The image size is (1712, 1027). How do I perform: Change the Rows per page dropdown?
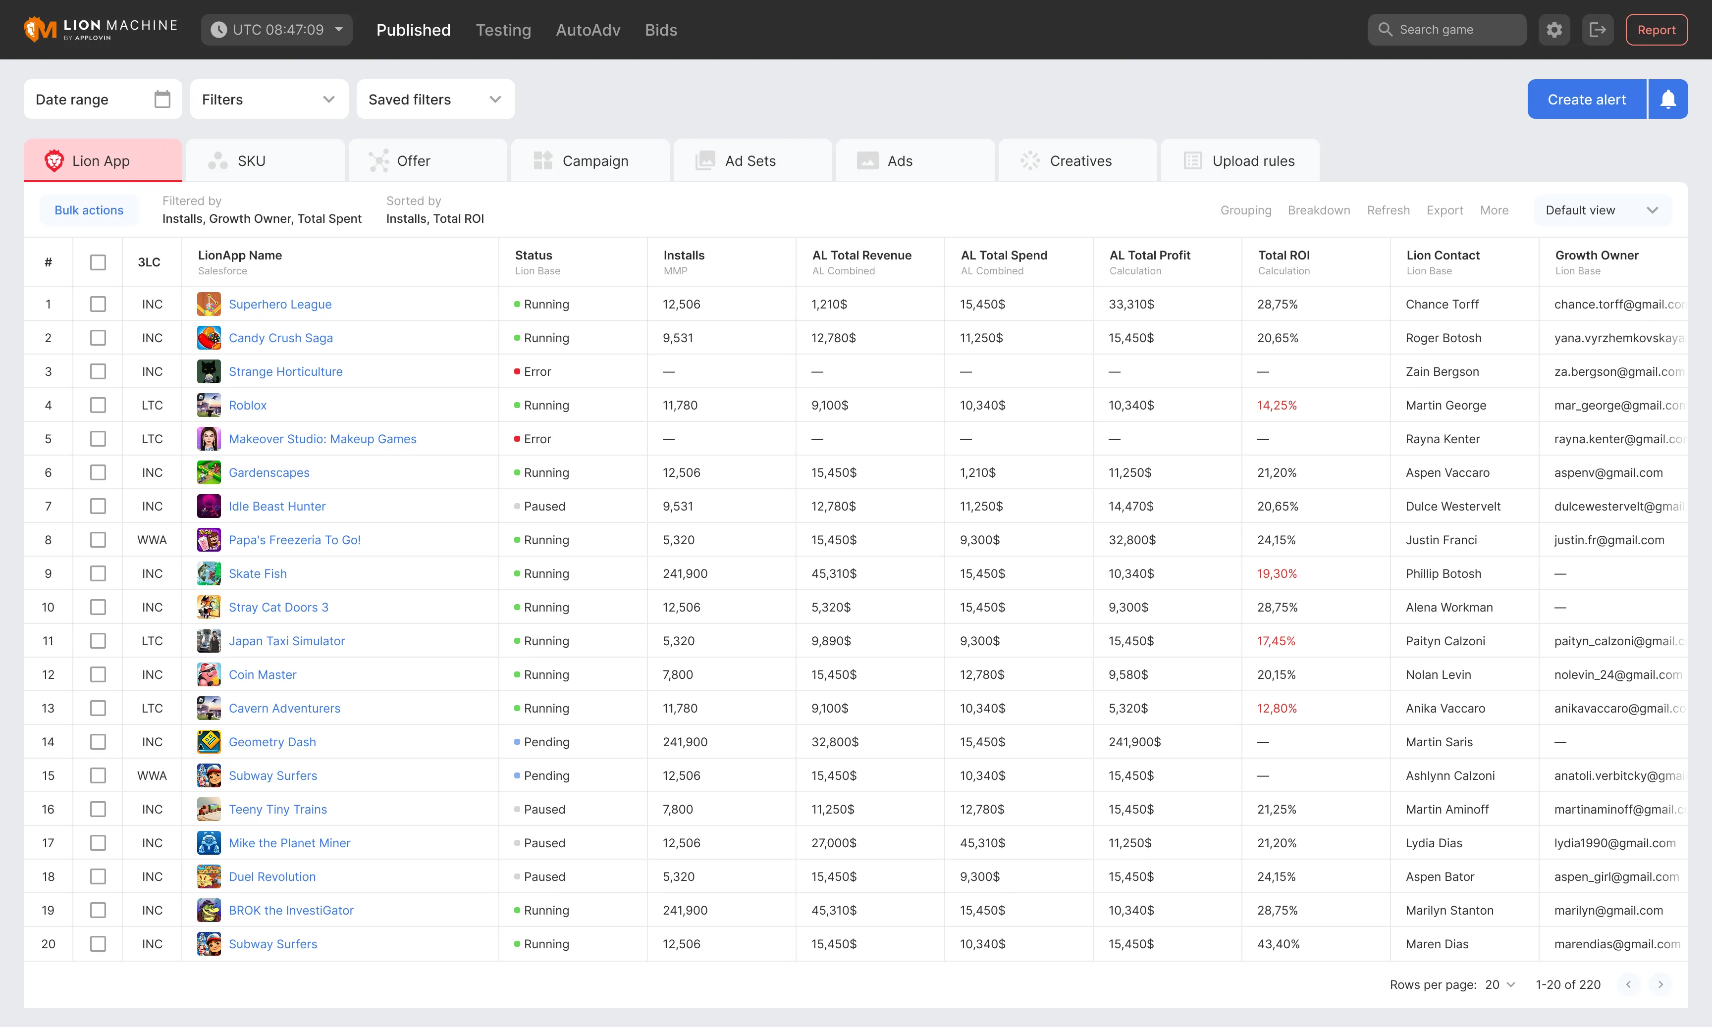pos(1501,984)
